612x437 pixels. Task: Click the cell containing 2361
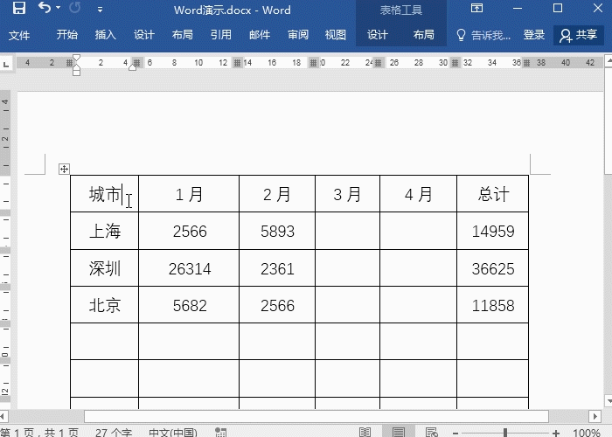pos(277,268)
